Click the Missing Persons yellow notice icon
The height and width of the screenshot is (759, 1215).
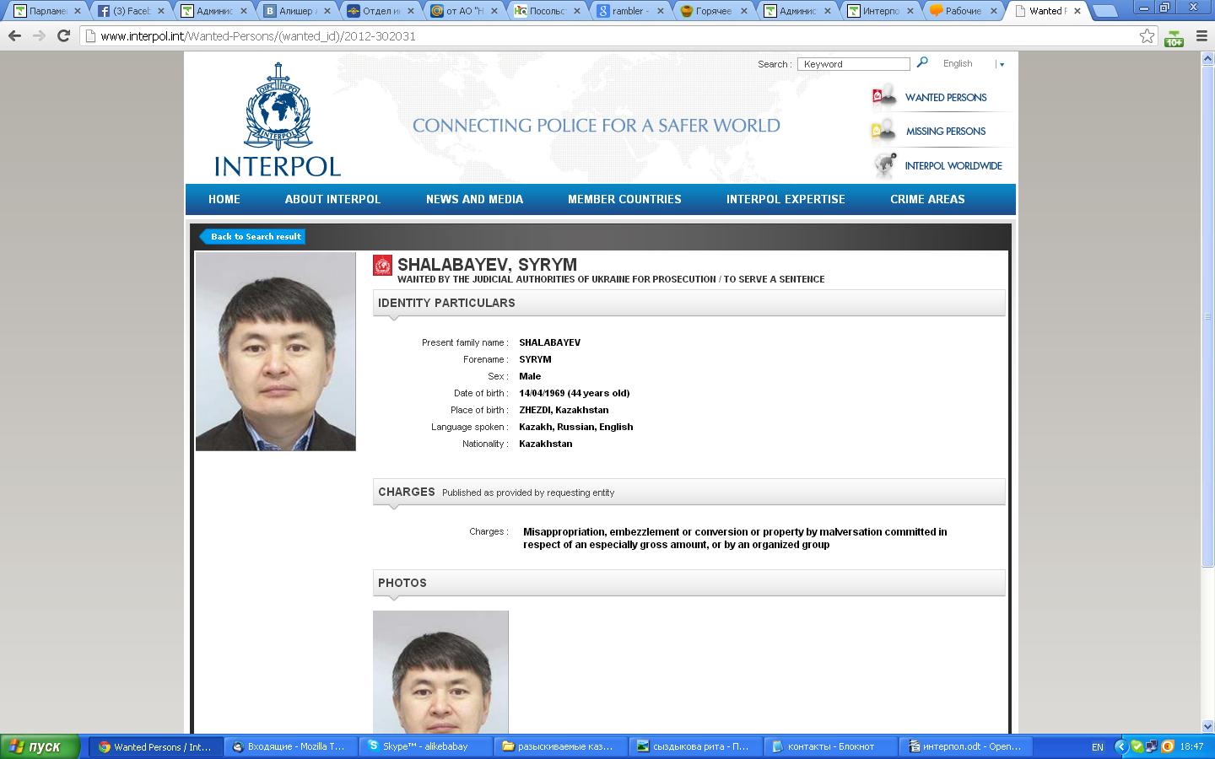pyautogui.click(x=883, y=131)
